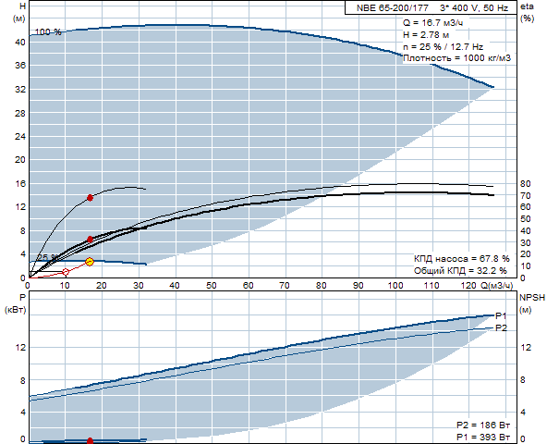Click the red dot on the thick eta curve
Screen dimensions: 547x444
coord(90,240)
